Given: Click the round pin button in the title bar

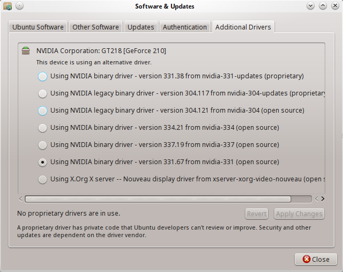Looking at the screenshot, I should (20, 6).
